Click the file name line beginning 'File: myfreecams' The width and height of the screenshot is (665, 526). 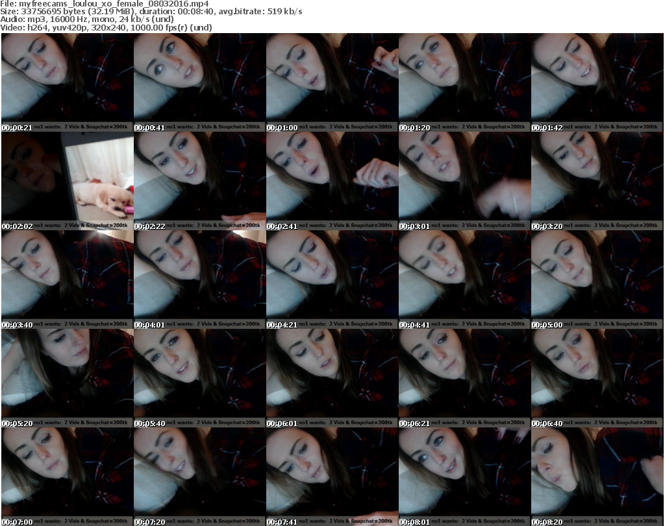pyautogui.click(x=105, y=4)
